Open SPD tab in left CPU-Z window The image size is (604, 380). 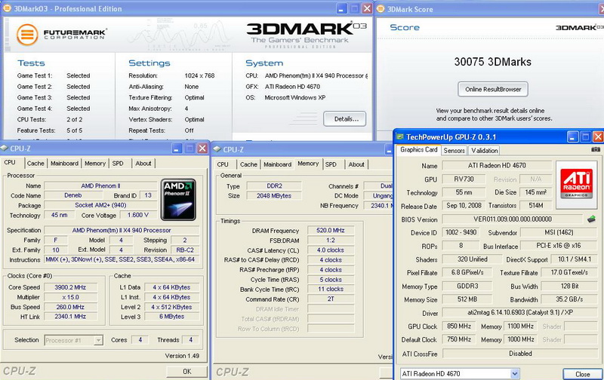click(118, 164)
